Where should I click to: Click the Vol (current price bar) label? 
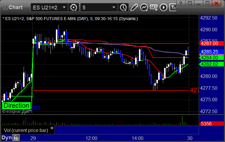coord(26,130)
